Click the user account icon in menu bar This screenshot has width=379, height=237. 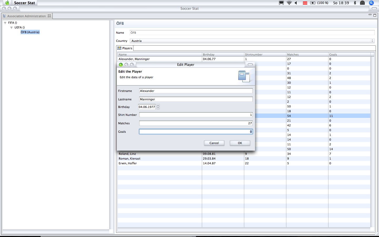click(x=362, y=3)
